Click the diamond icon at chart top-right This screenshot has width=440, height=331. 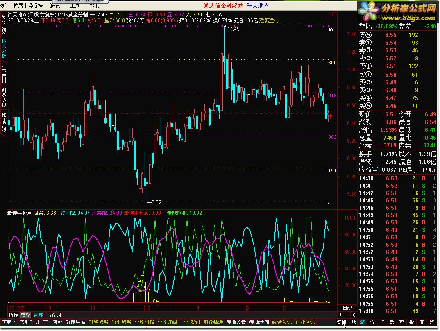coord(329,14)
